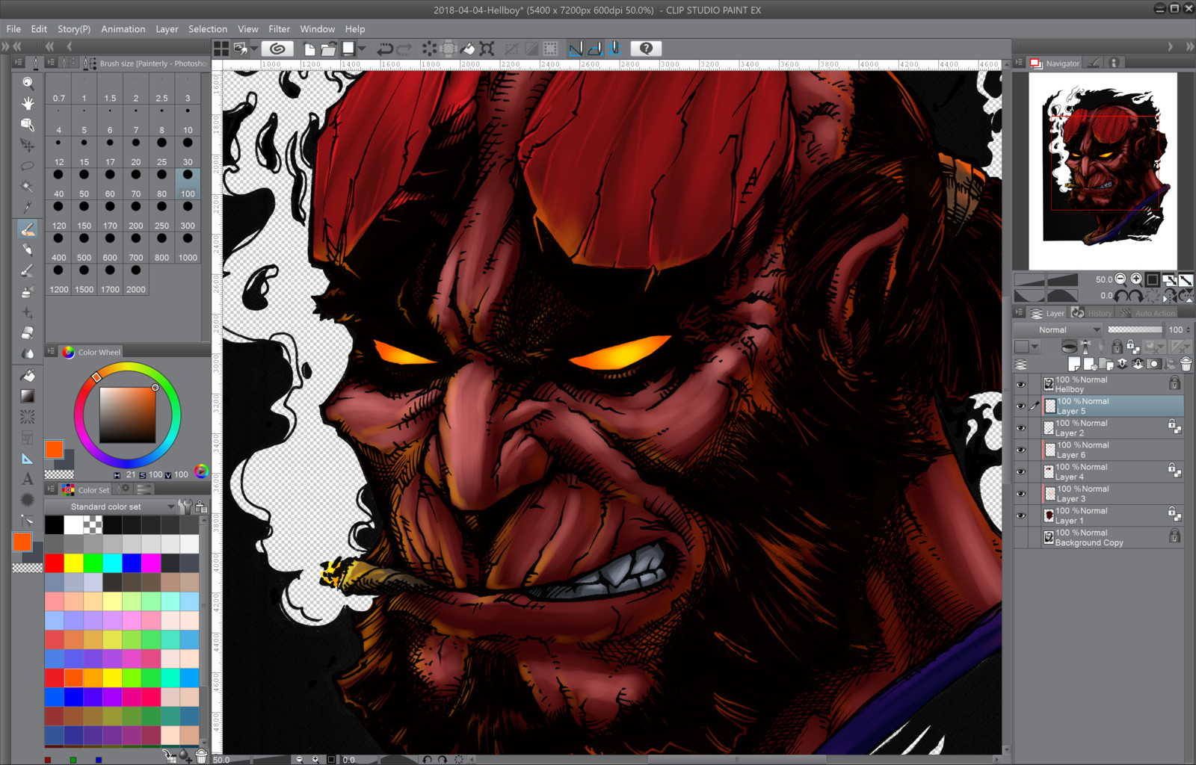Select the Hand move tool
The image size is (1196, 765).
click(28, 103)
